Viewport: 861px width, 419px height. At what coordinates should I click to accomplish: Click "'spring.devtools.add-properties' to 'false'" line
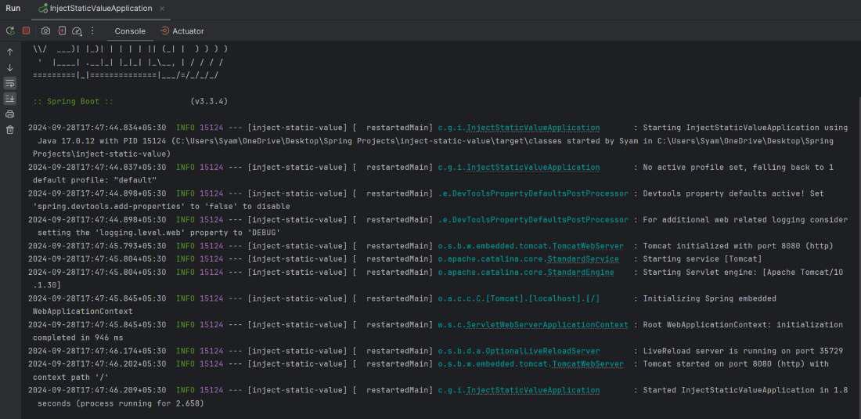pos(161,207)
